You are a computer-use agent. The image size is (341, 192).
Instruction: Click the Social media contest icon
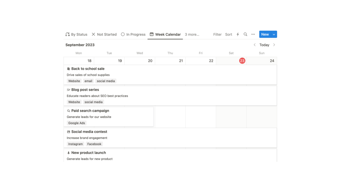pyautogui.click(x=69, y=132)
